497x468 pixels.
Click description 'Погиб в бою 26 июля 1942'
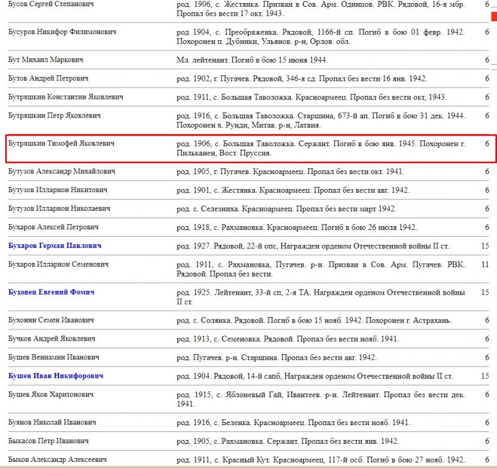pyautogui.click(x=297, y=227)
